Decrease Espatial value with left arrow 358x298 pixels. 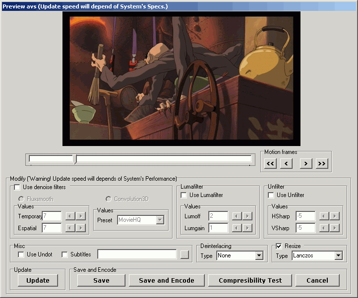pyautogui.click(x=70, y=228)
